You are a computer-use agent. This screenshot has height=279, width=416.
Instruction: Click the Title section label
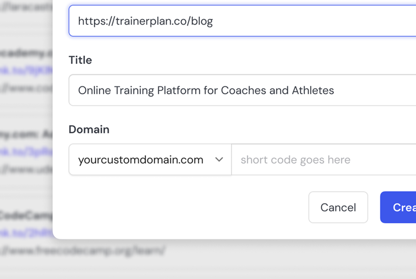[x=80, y=60]
